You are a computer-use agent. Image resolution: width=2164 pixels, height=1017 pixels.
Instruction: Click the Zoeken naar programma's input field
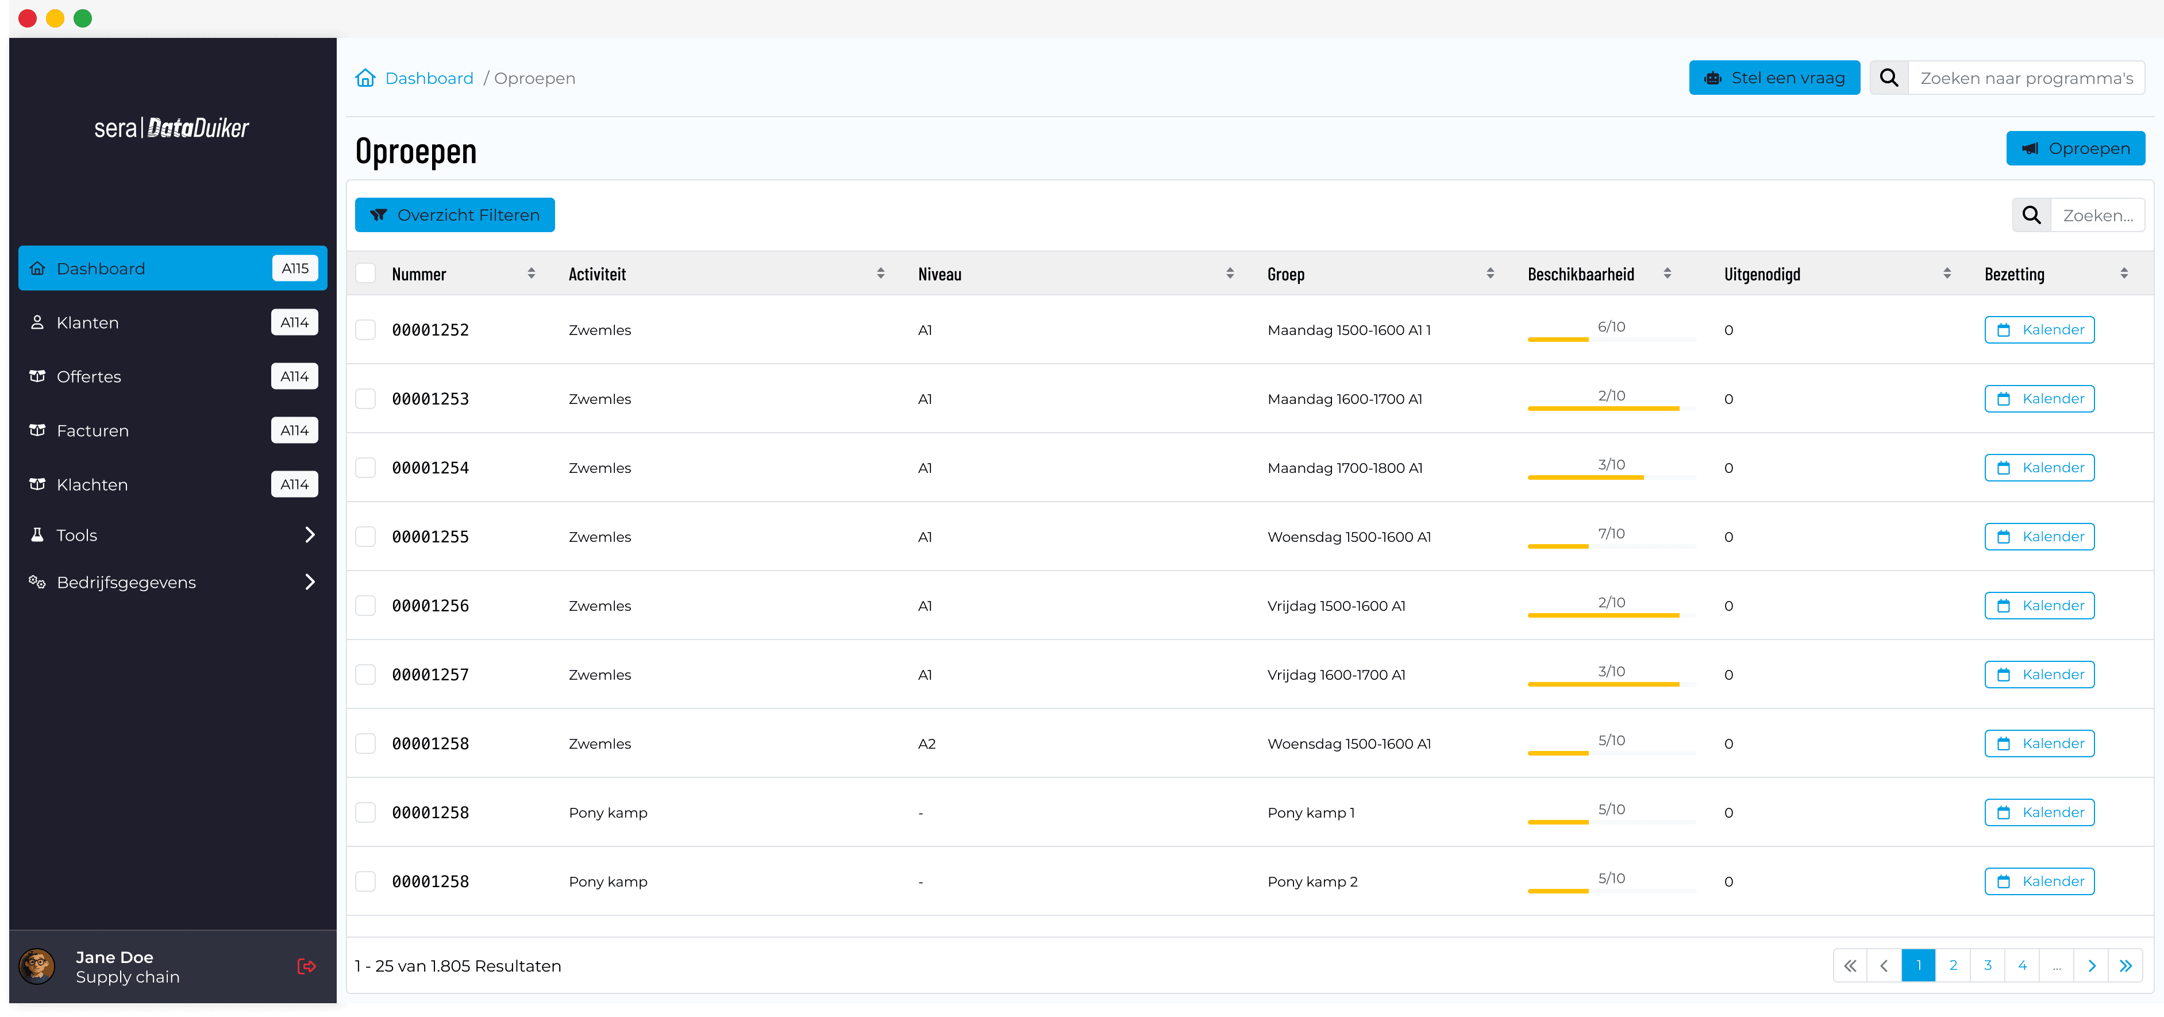point(2026,78)
